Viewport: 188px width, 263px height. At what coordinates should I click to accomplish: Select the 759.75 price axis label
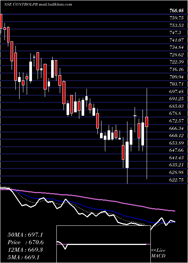pos(176,18)
